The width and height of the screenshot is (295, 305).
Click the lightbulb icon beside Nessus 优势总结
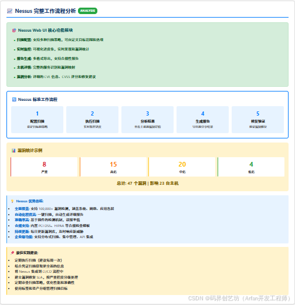(12, 201)
